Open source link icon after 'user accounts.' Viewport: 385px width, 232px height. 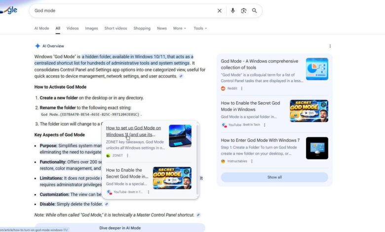point(181,76)
